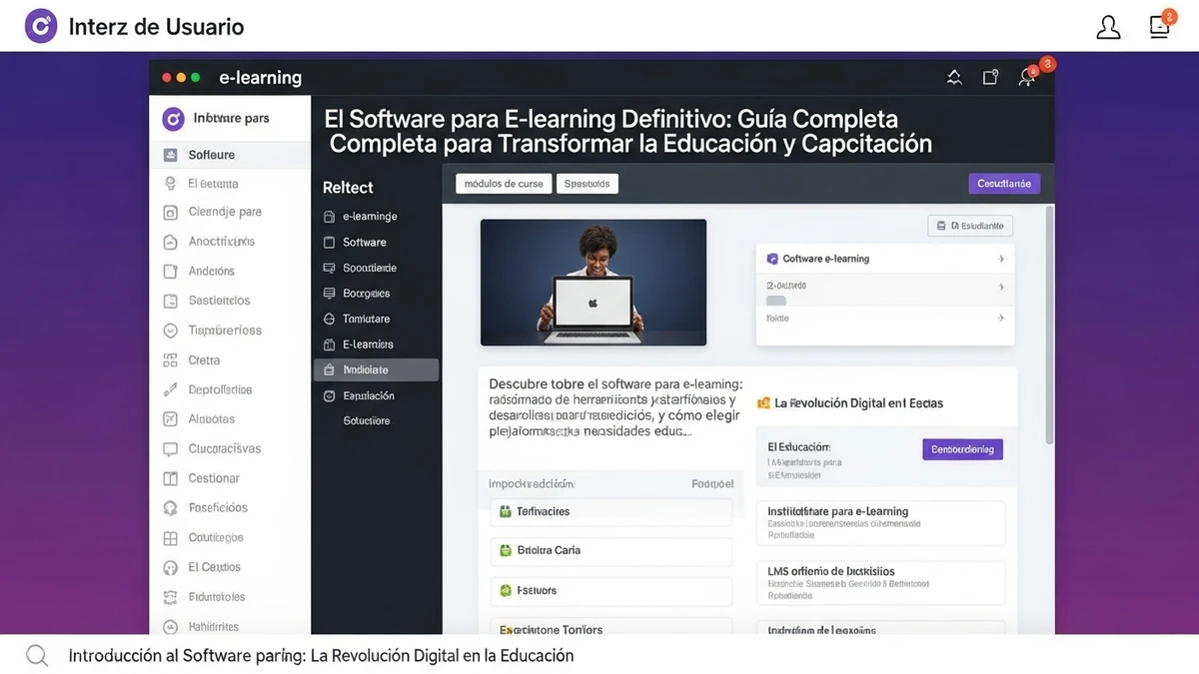Image resolution: width=1199 pixels, height=674 pixels.
Task: Click the briefcase icon beside E-learniers
Action: (x=330, y=344)
